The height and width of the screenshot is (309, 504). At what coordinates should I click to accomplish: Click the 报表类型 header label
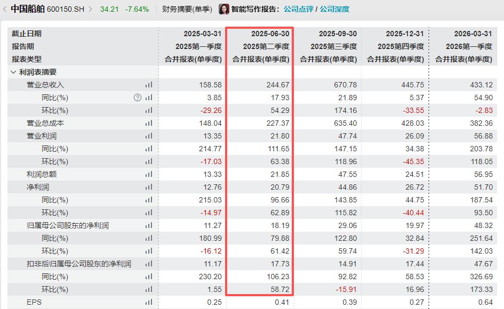27,59
